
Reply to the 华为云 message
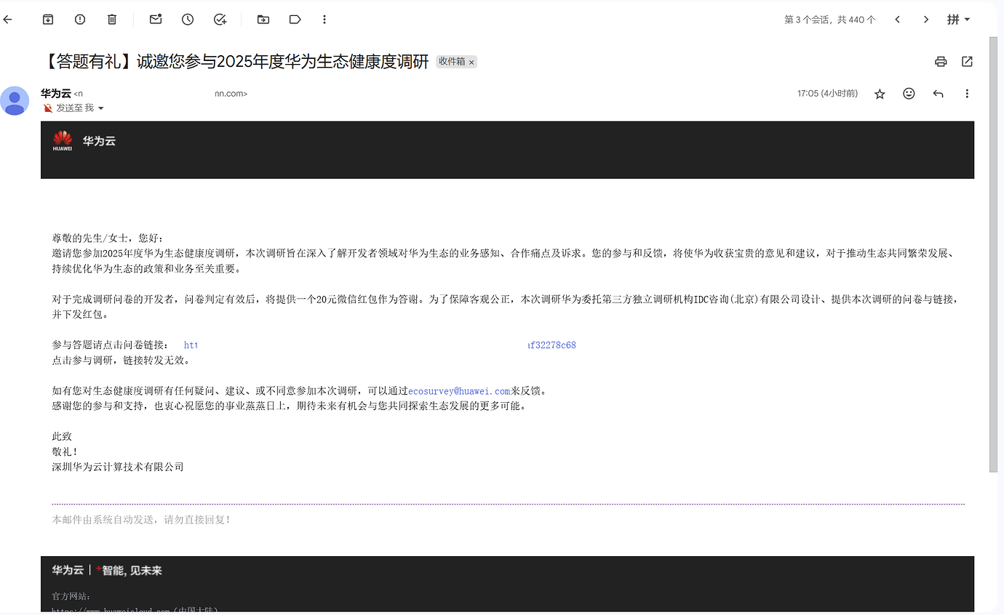pos(938,94)
